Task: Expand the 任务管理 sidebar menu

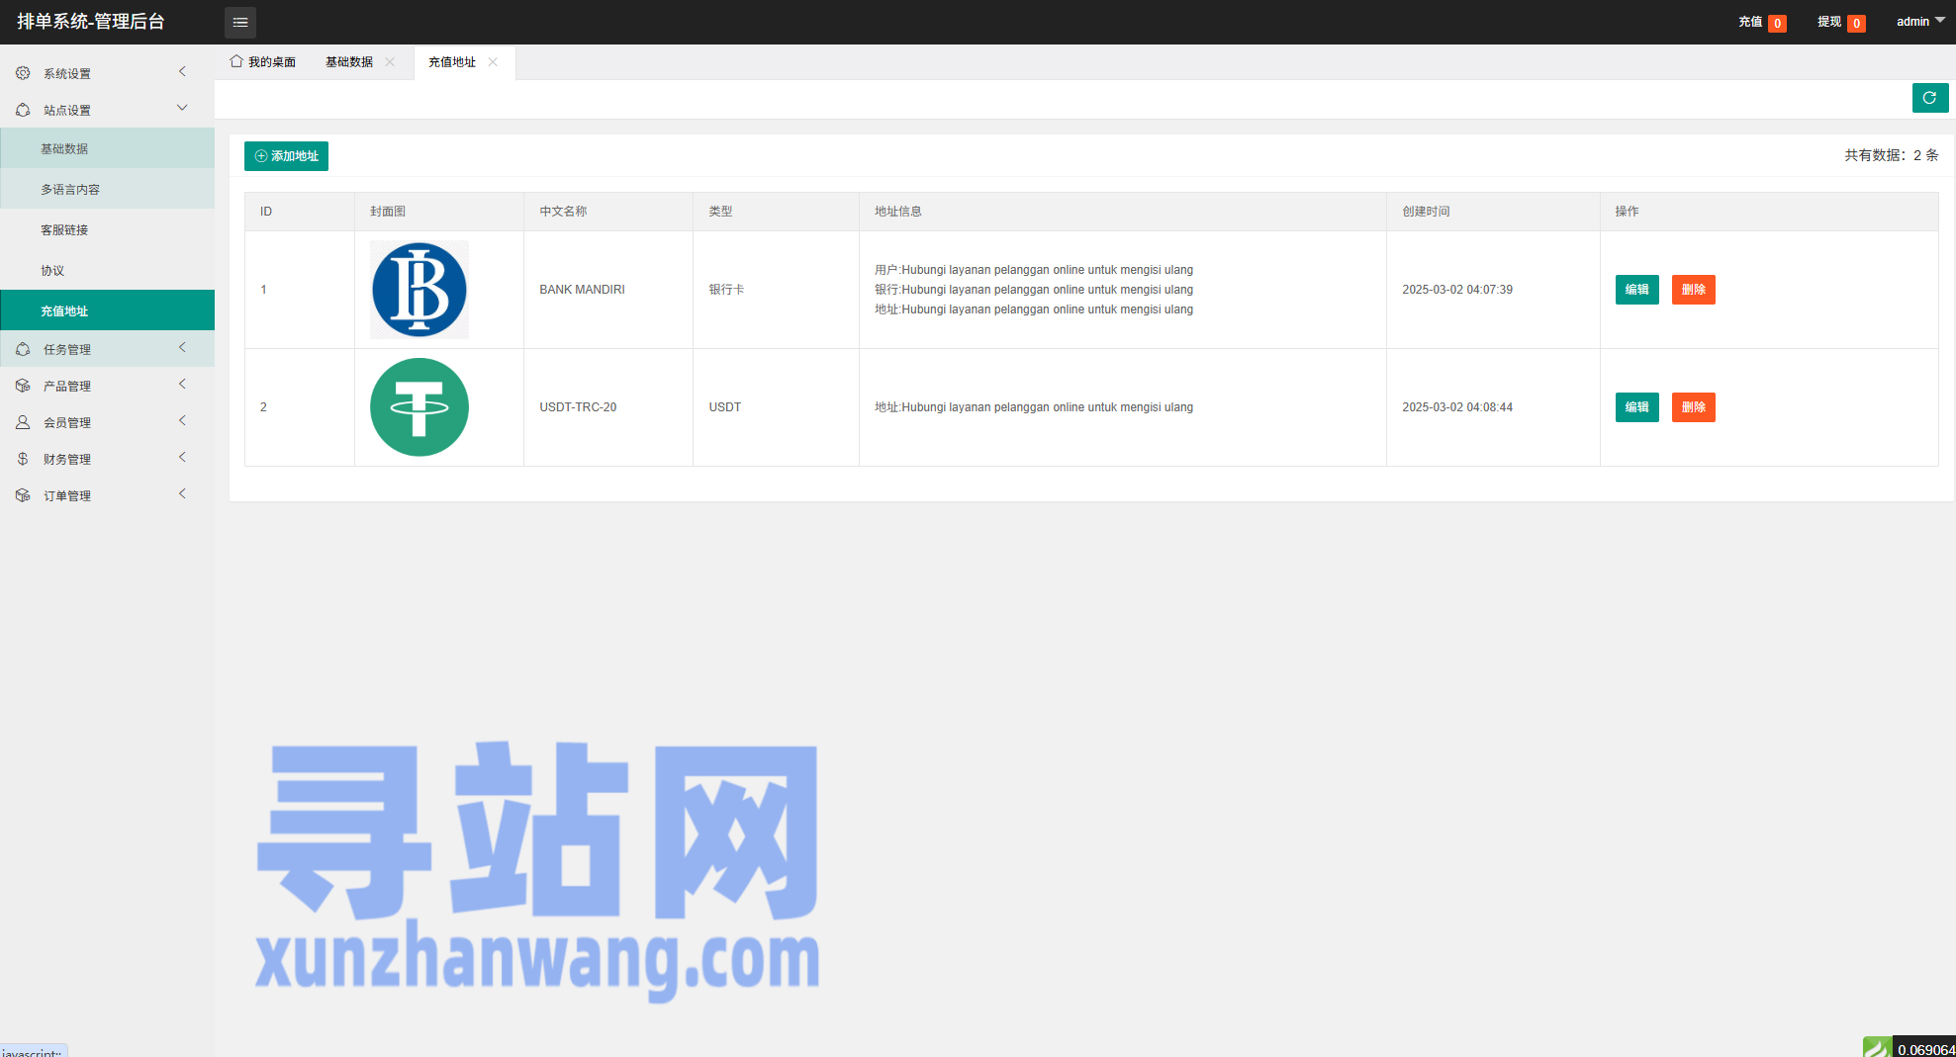Action: [107, 349]
